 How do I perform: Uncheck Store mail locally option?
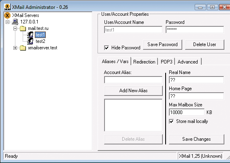171,121
